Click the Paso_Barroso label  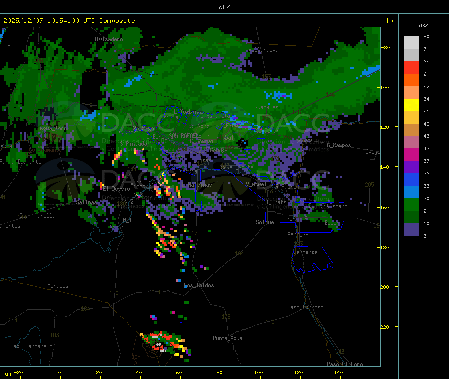click(x=305, y=307)
